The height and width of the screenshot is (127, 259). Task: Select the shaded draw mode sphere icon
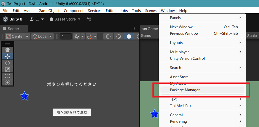[129, 36]
